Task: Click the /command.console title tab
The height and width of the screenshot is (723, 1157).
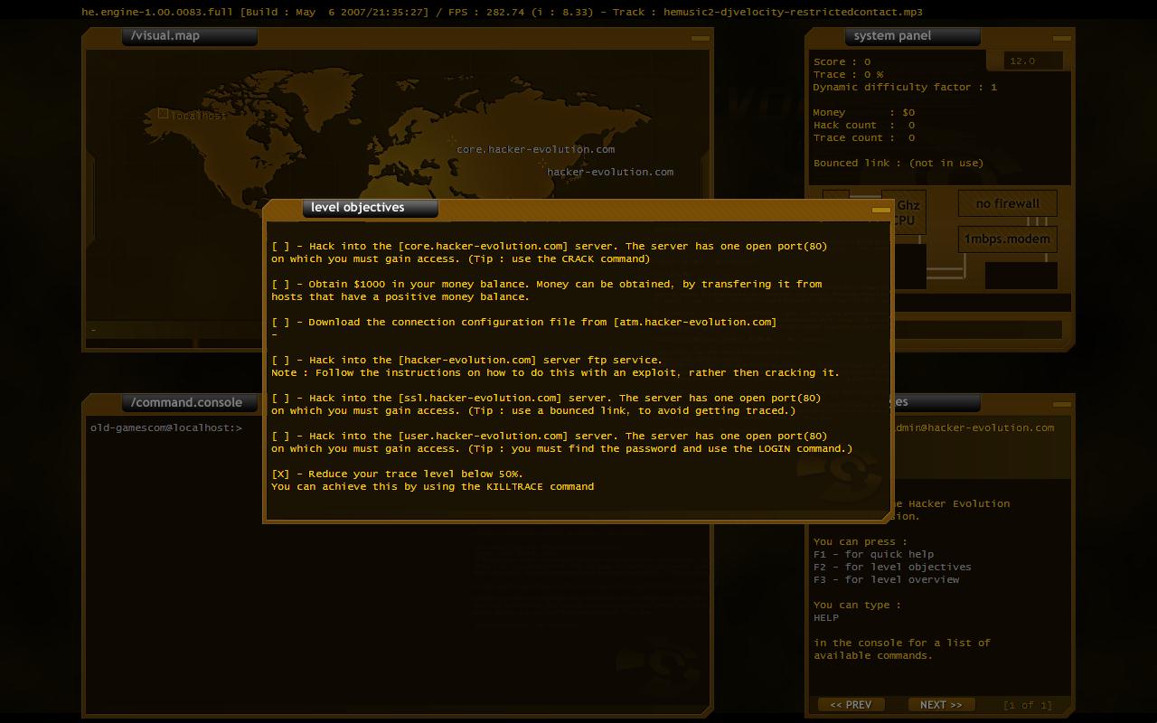Action: 190,402
